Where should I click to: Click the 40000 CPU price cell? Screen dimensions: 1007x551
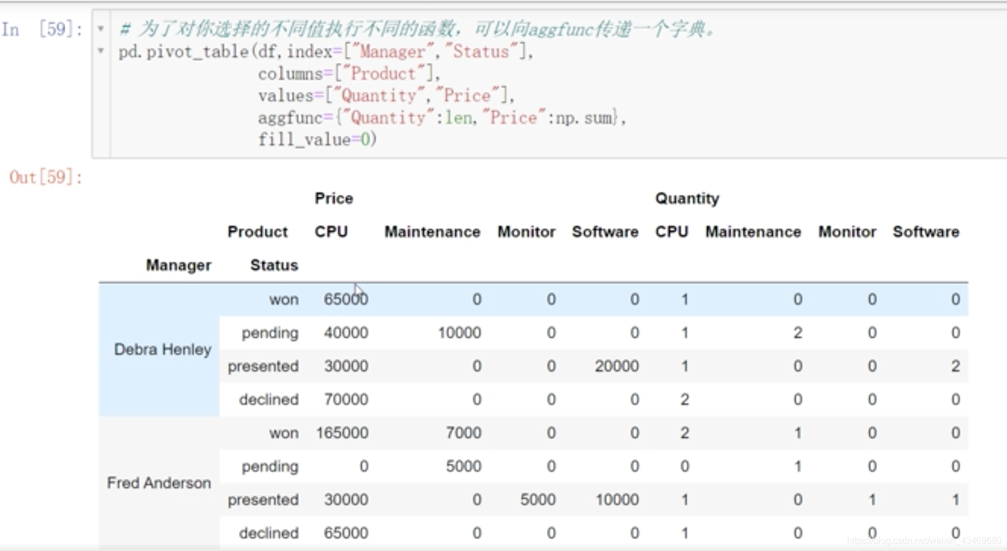point(346,332)
